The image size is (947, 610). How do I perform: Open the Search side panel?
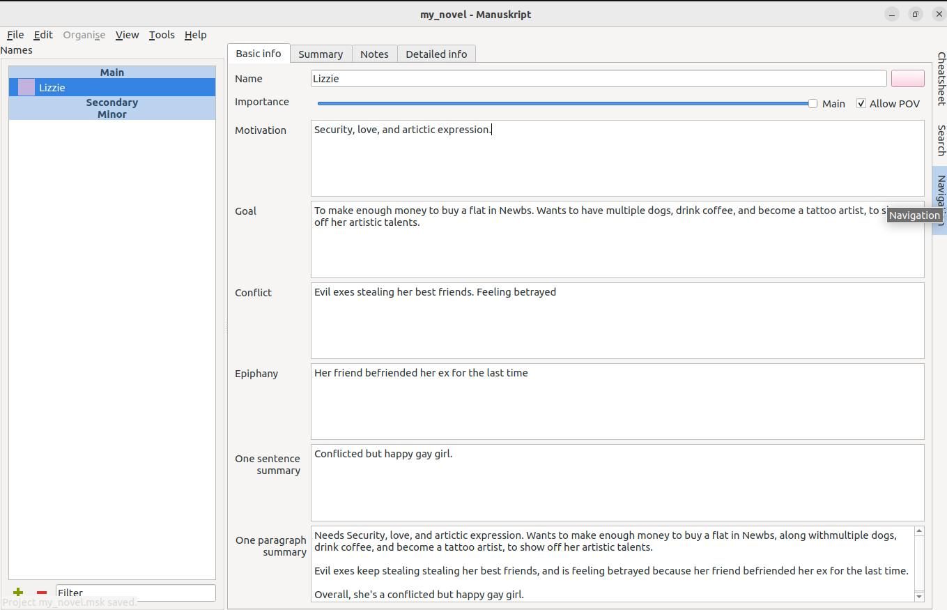(x=940, y=140)
